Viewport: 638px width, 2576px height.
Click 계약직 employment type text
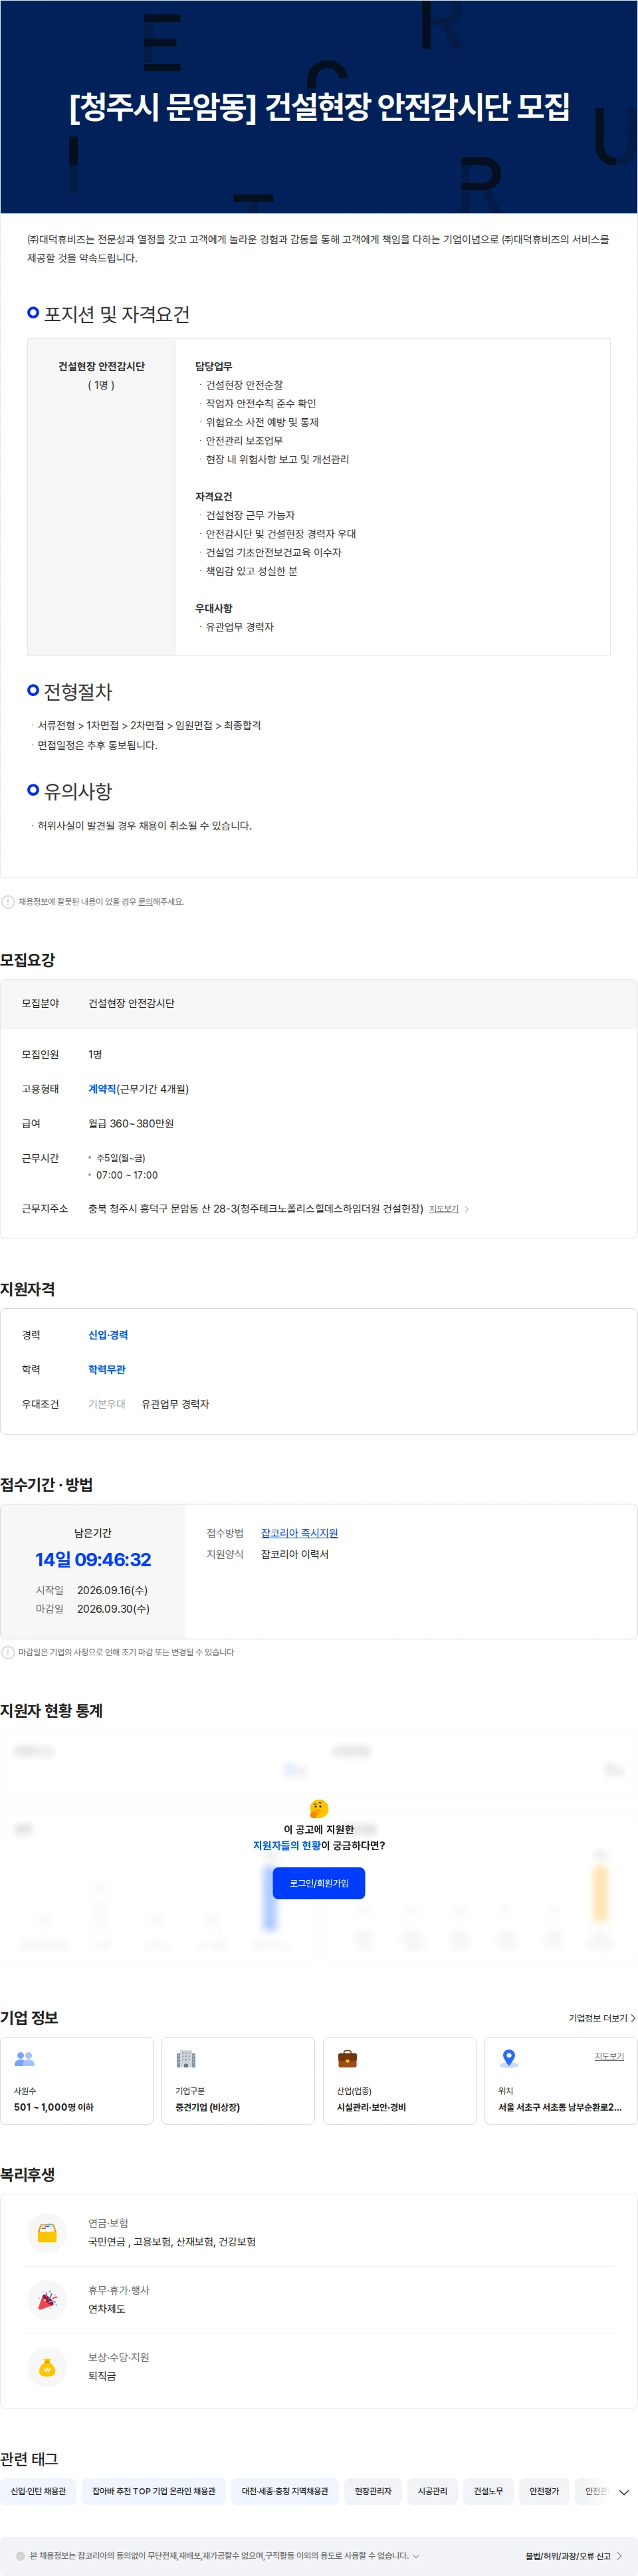[x=102, y=1089]
